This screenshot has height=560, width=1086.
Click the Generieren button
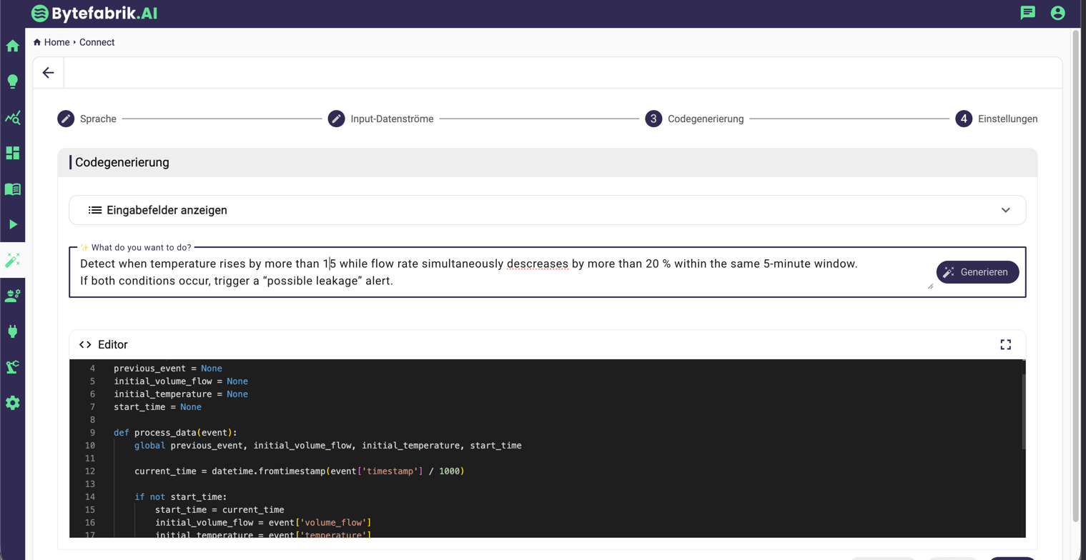(x=977, y=272)
